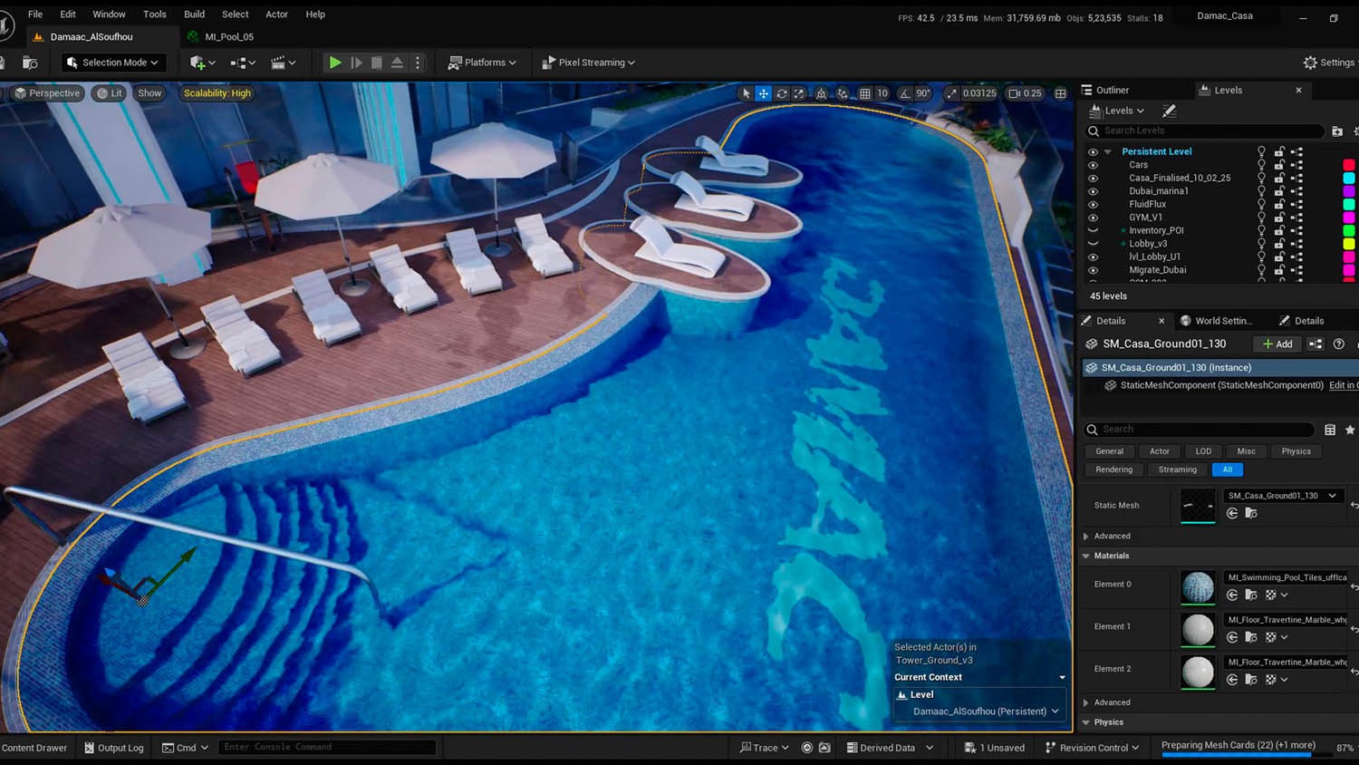
Task: Open the Selection Mode dropdown
Action: point(113,63)
